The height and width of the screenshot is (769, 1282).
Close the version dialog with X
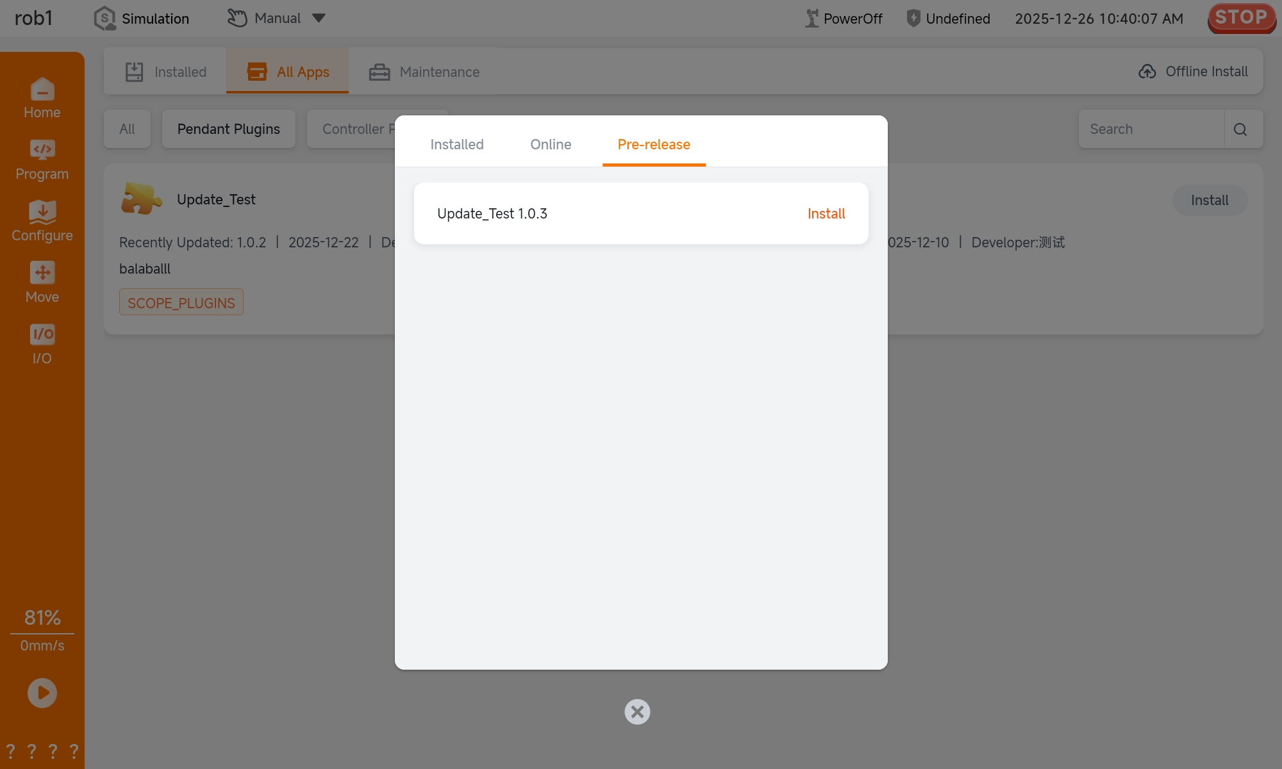pyautogui.click(x=637, y=712)
